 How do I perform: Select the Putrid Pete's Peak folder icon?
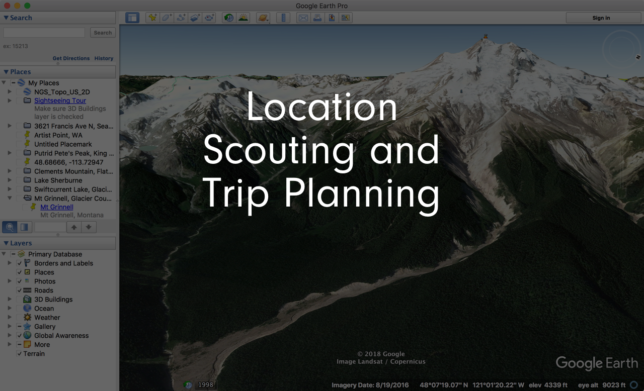(x=27, y=153)
